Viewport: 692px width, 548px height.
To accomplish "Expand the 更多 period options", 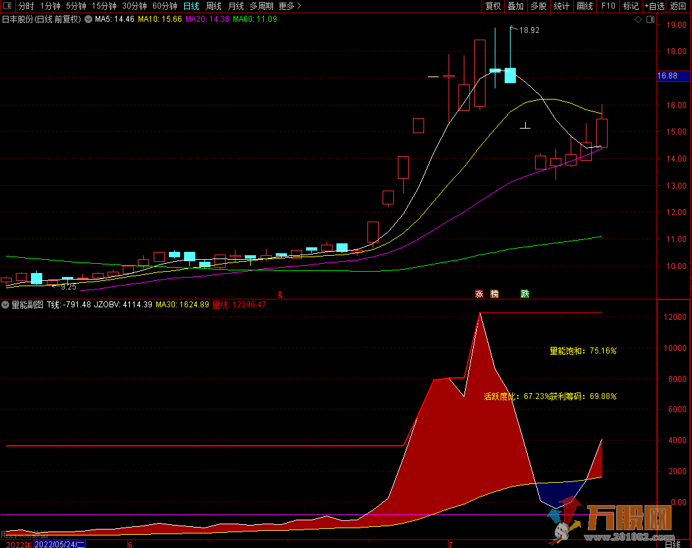I will (290, 6).
